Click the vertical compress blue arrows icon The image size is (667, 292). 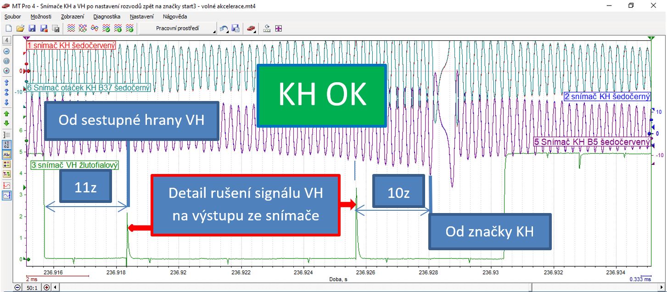coord(7,93)
